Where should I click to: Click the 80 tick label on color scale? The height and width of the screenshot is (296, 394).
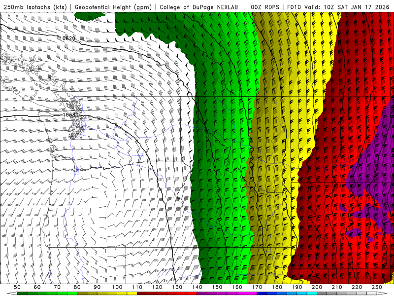point(77,287)
